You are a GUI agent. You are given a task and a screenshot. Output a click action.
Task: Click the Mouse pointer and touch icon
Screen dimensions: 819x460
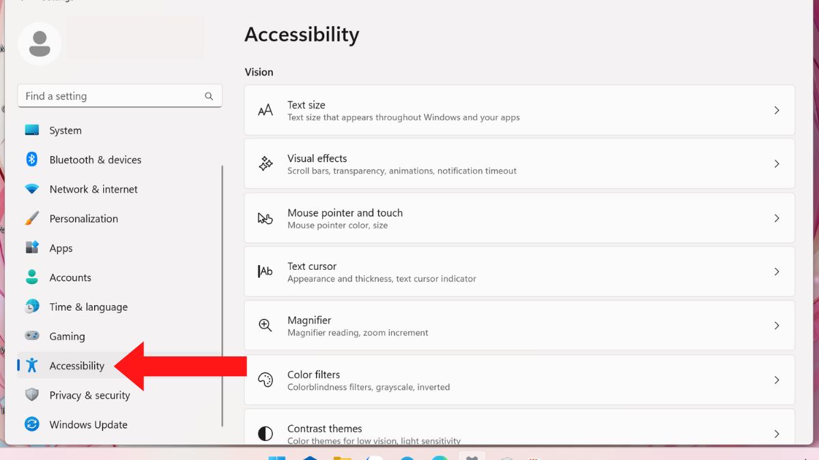pyautogui.click(x=265, y=218)
